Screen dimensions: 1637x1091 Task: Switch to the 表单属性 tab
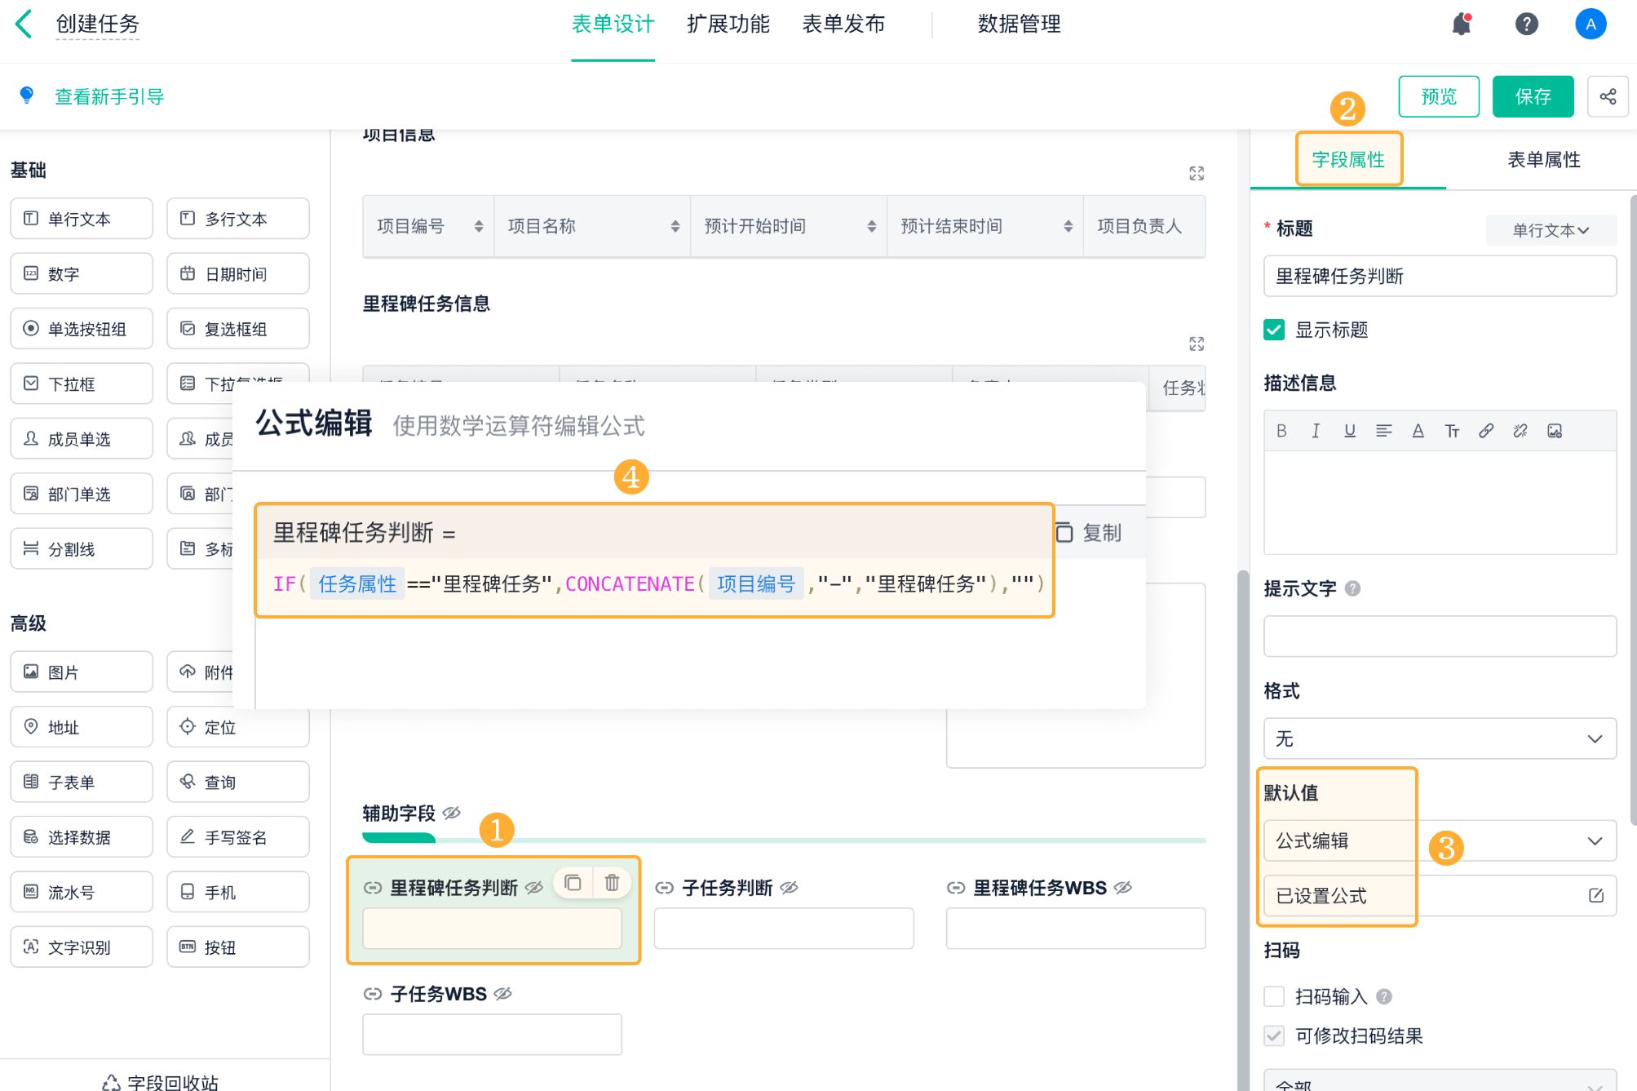pos(1543,160)
